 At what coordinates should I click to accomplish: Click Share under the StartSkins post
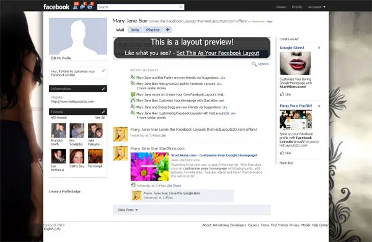tap(177, 186)
